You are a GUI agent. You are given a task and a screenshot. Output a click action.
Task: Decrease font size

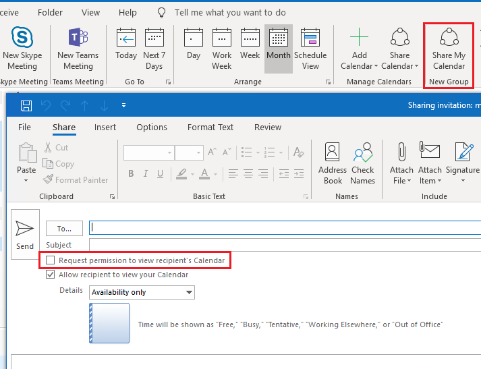(x=227, y=152)
